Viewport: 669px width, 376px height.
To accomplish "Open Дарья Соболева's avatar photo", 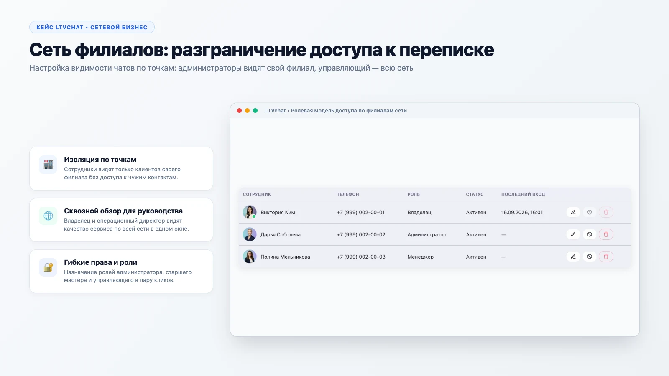I will [250, 234].
